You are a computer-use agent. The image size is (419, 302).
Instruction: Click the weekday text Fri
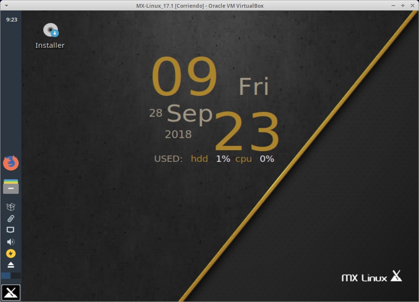tap(254, 86)
